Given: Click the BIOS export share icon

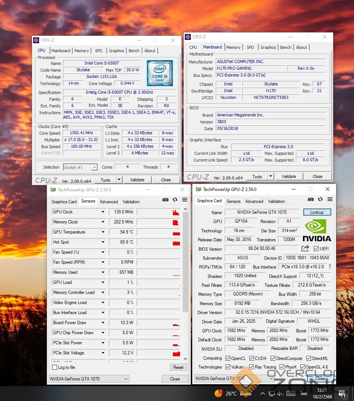Looking at the screenshot, I should click(x=305, y=248).
